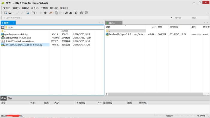Click the 进度 column header in transfers
Screen dimensions: 210x118
(46, 103)
